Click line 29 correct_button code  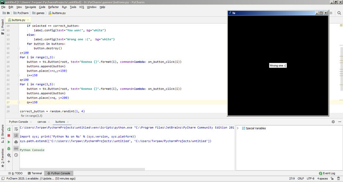coord(52,111)
